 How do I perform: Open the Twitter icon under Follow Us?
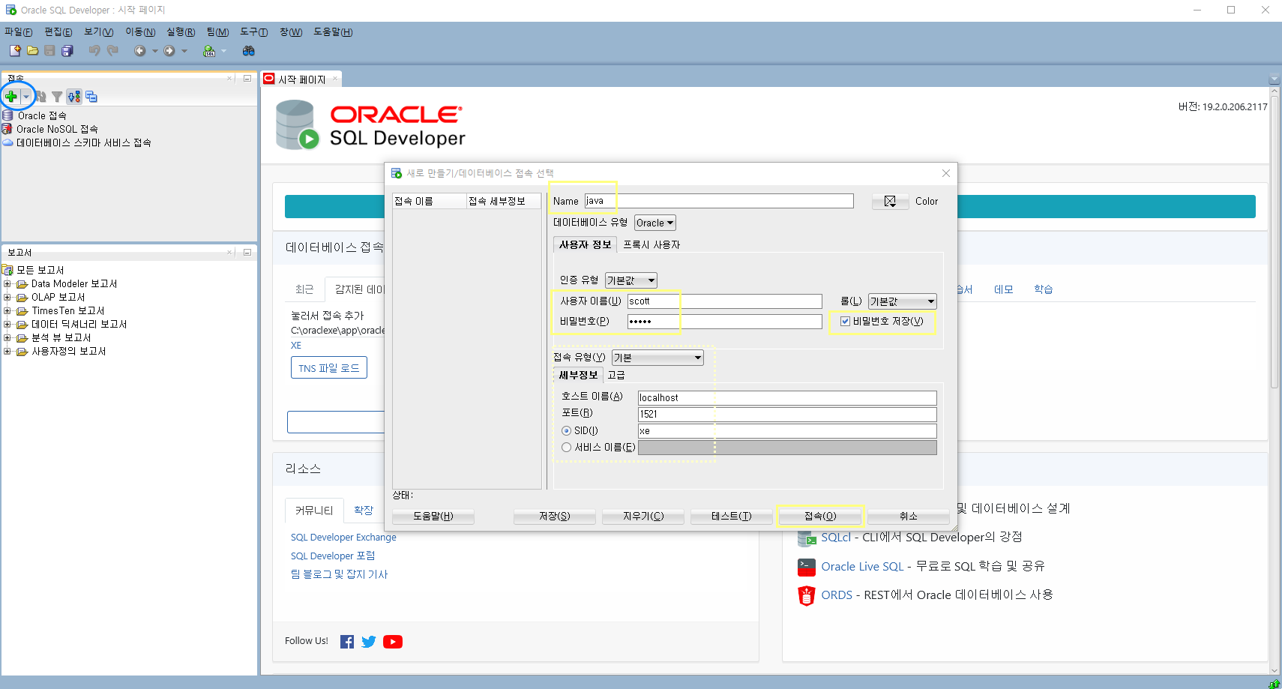(369, 642)
